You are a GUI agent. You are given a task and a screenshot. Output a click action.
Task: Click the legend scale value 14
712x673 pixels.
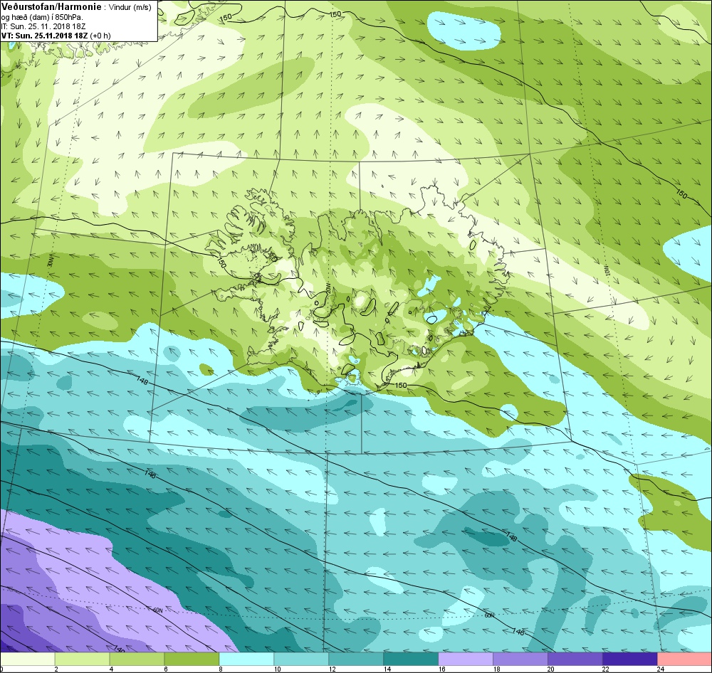(387, 669)
